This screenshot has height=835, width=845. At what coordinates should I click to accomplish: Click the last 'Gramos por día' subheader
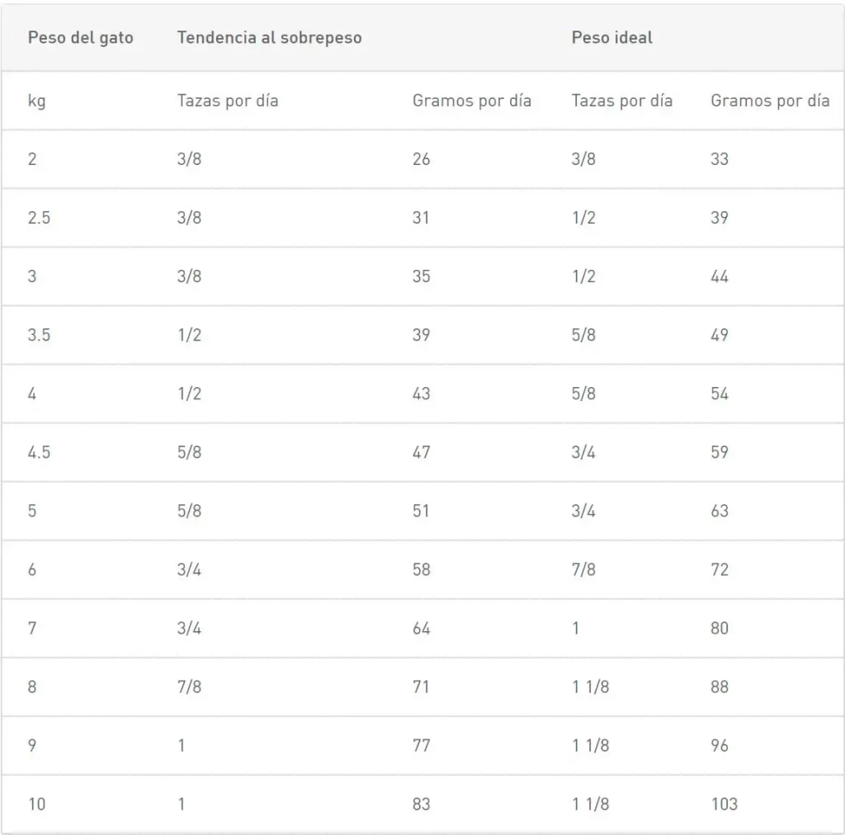[770, 101]
